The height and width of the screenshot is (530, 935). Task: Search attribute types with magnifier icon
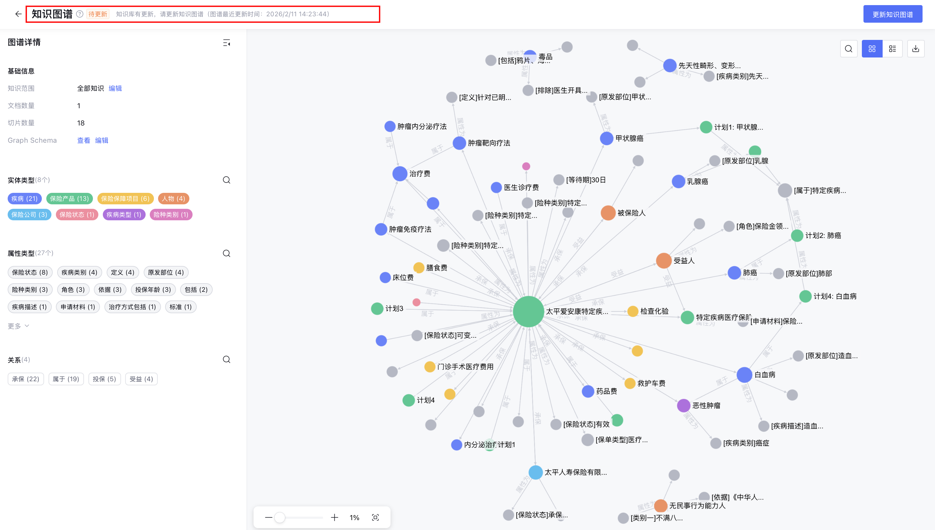(226, 254)
